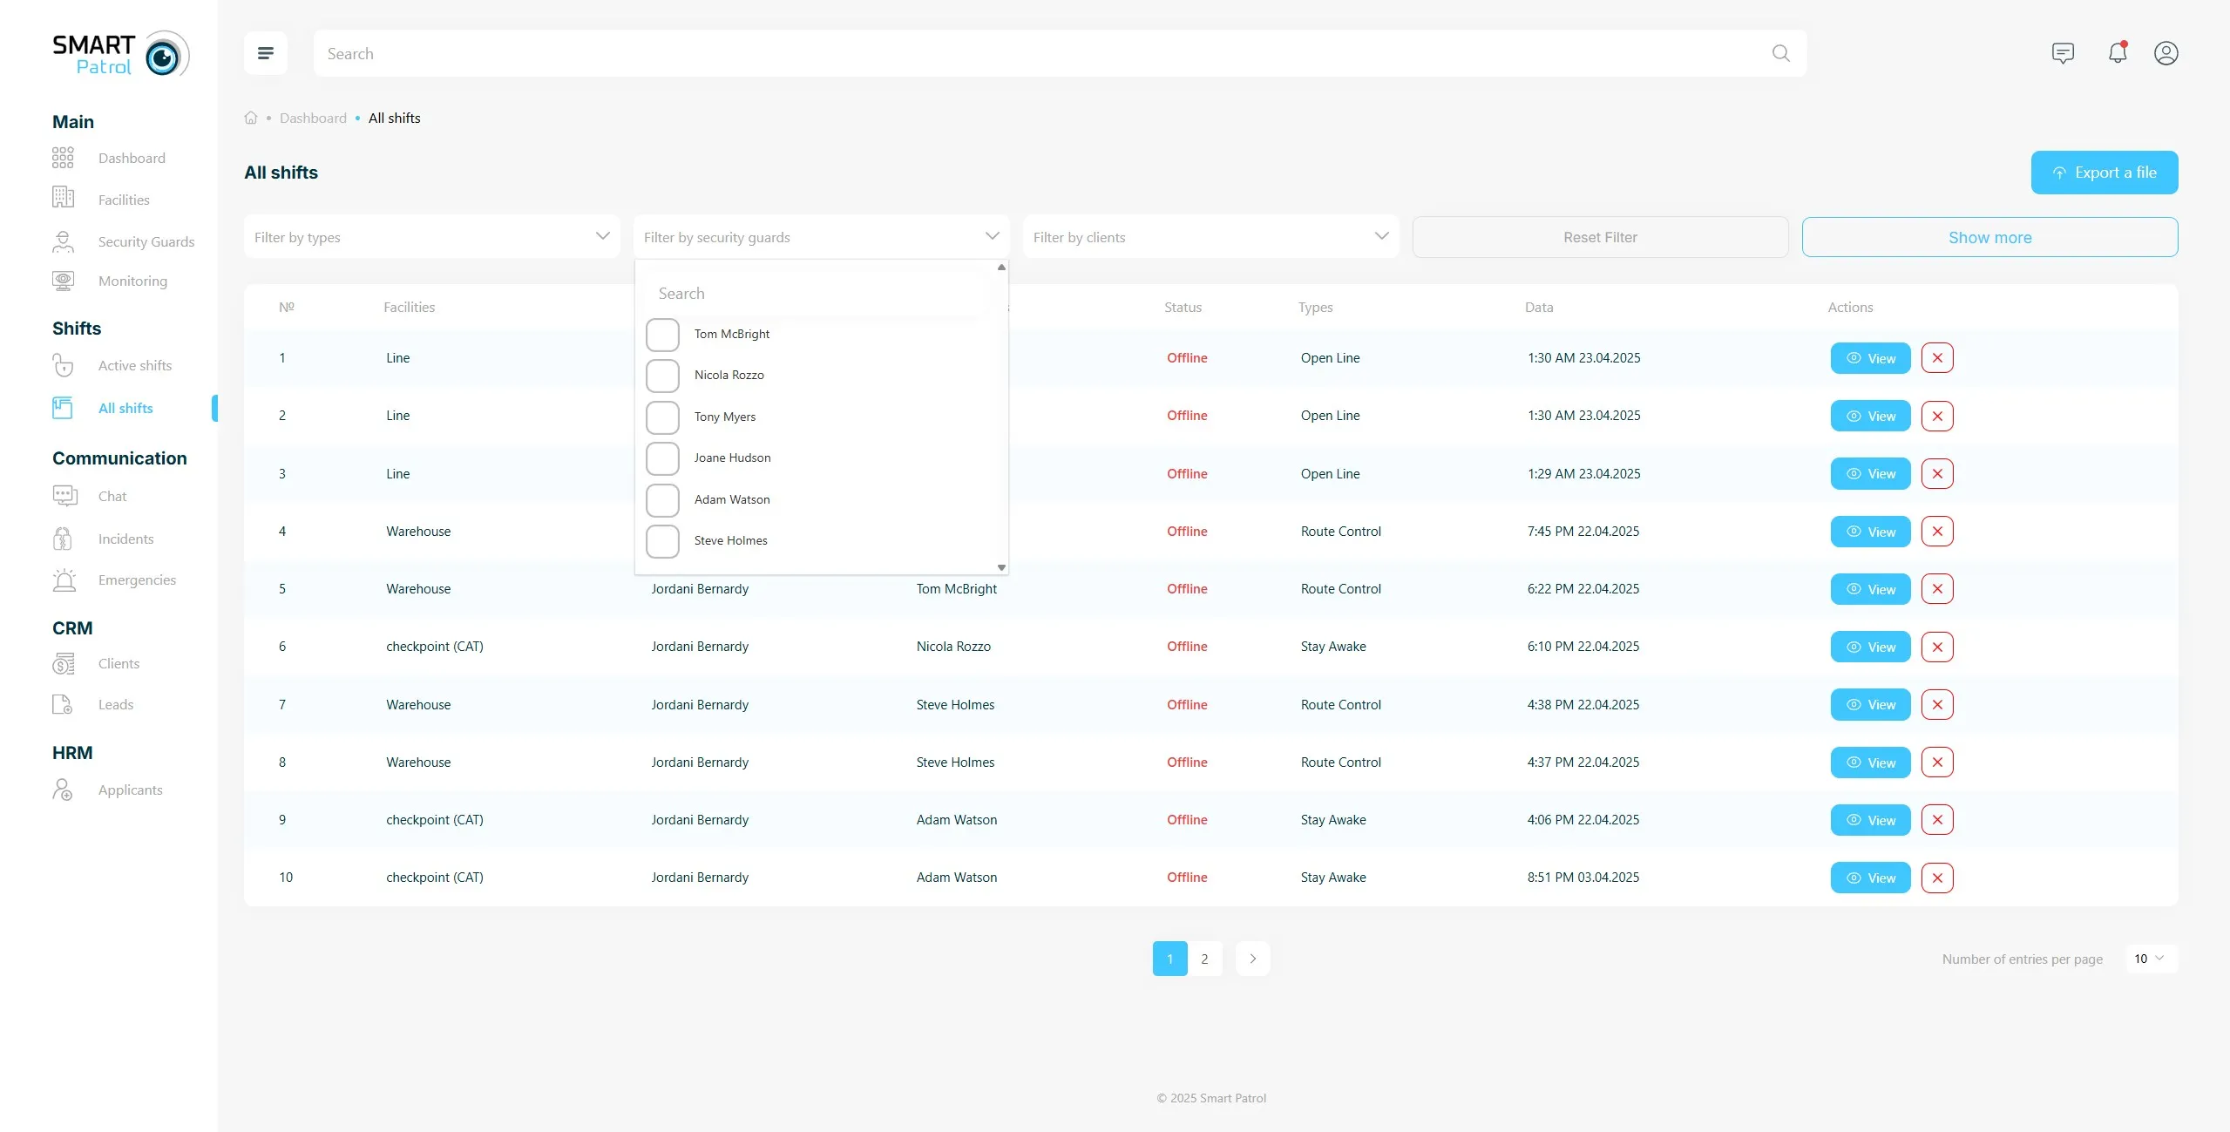Click the Monitoring icon
This screenshot has height=1132, width=2230.
[63, 281]
